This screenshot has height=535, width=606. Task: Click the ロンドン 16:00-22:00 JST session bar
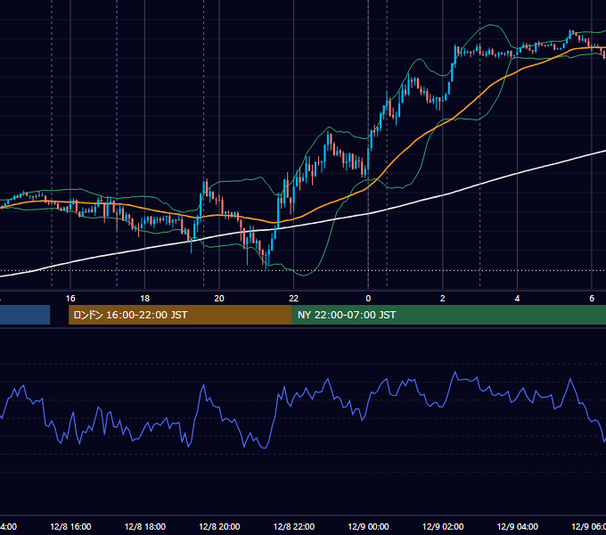coord(180,315)
